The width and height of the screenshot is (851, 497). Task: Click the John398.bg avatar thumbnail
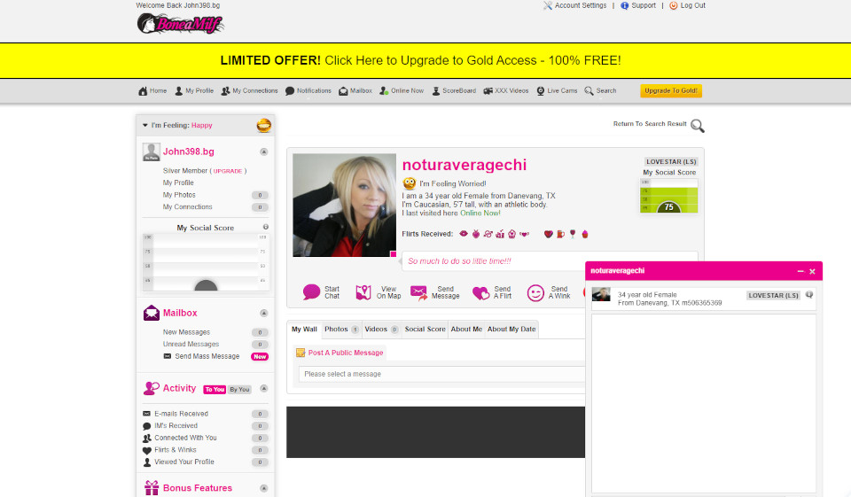point(151,151)
